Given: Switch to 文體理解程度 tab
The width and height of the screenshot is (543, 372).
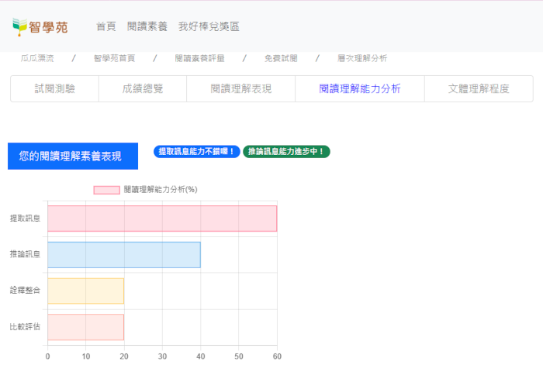Looking at the screenshot, I should [479, 89].
